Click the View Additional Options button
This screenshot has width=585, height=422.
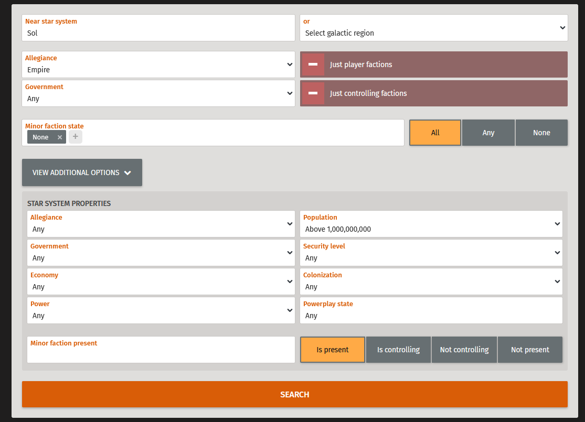pos(82,172)
